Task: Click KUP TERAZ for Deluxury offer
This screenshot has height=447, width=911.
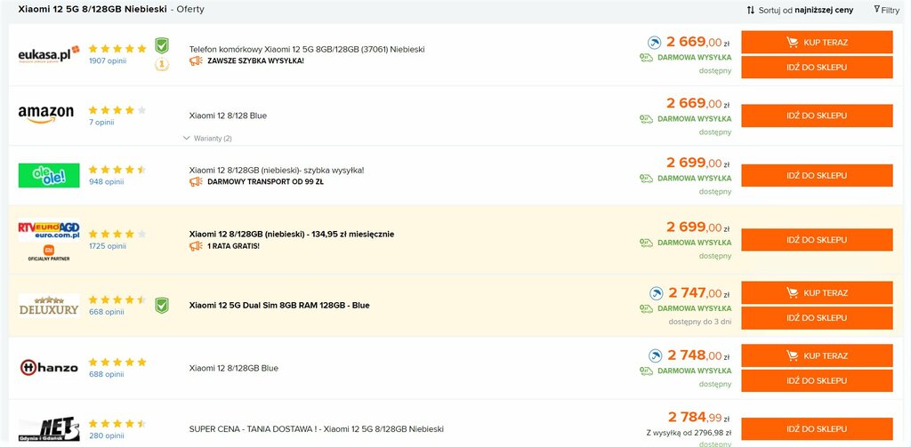Action: tap(817, 293)
